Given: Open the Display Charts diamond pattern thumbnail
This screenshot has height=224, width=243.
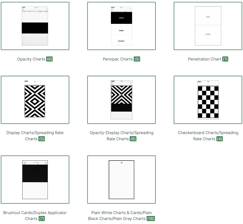Looking at the screenshot, I should click(35, 100).
